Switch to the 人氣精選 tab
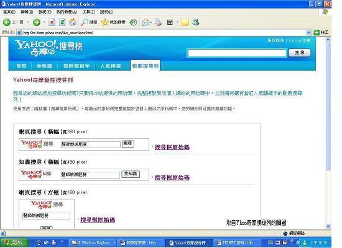Screen dimensions: 342x248 (111, 66)
